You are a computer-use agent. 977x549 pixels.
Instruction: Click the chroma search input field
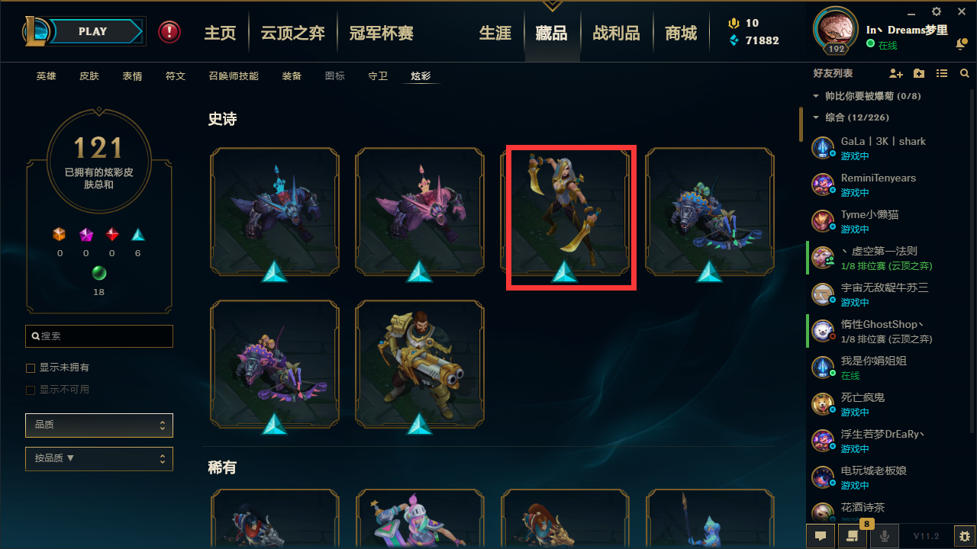click(x=99, y=336)
